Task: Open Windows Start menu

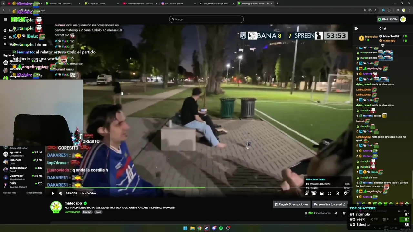Action: pos(185,228)
